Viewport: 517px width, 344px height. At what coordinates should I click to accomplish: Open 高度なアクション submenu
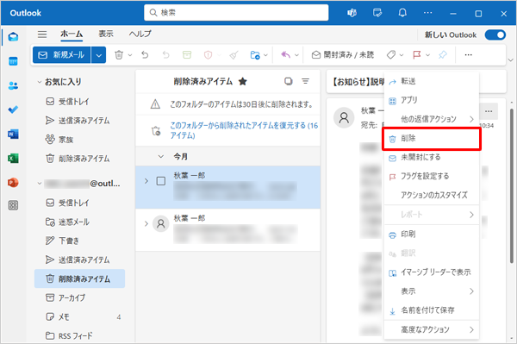point(432,329)
